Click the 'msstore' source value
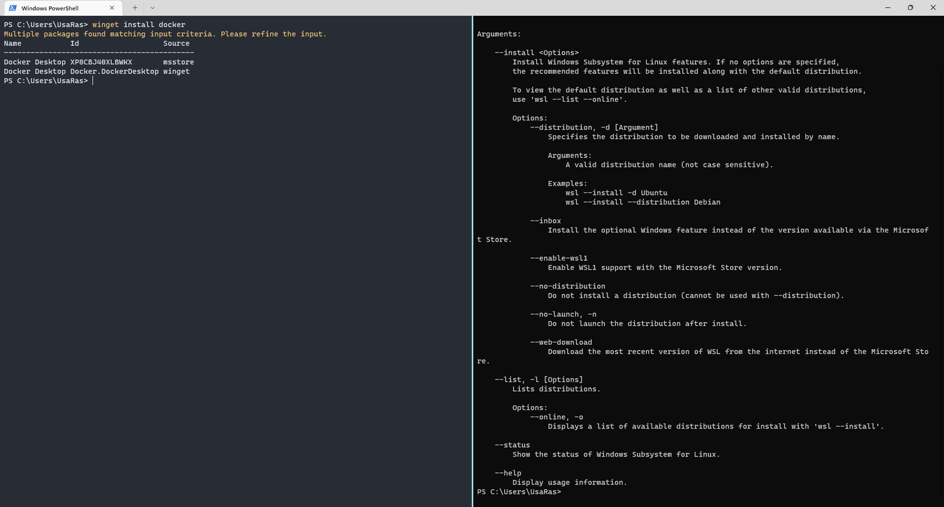944x507 pixels. (x=179, y=62)
